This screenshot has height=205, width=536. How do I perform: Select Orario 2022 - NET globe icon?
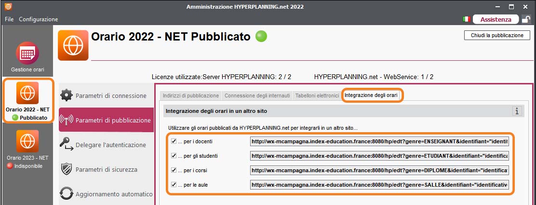pos(27,93)
